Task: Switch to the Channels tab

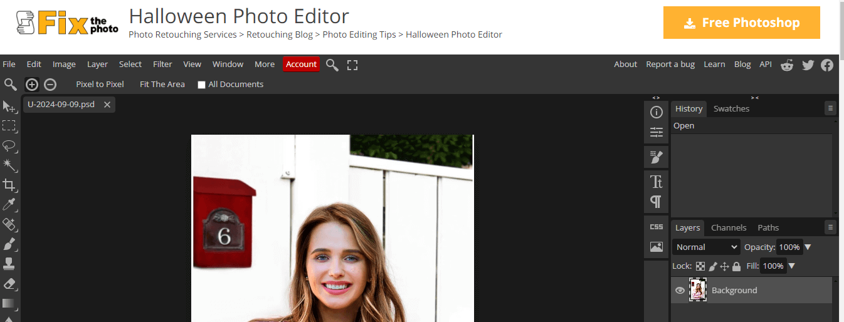Action: (729, 227)
